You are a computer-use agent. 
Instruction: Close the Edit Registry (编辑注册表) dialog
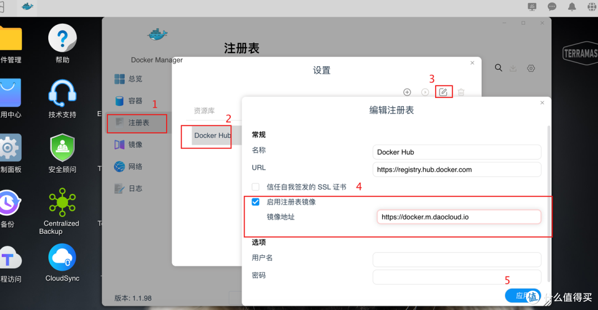(x=542, y=103)
